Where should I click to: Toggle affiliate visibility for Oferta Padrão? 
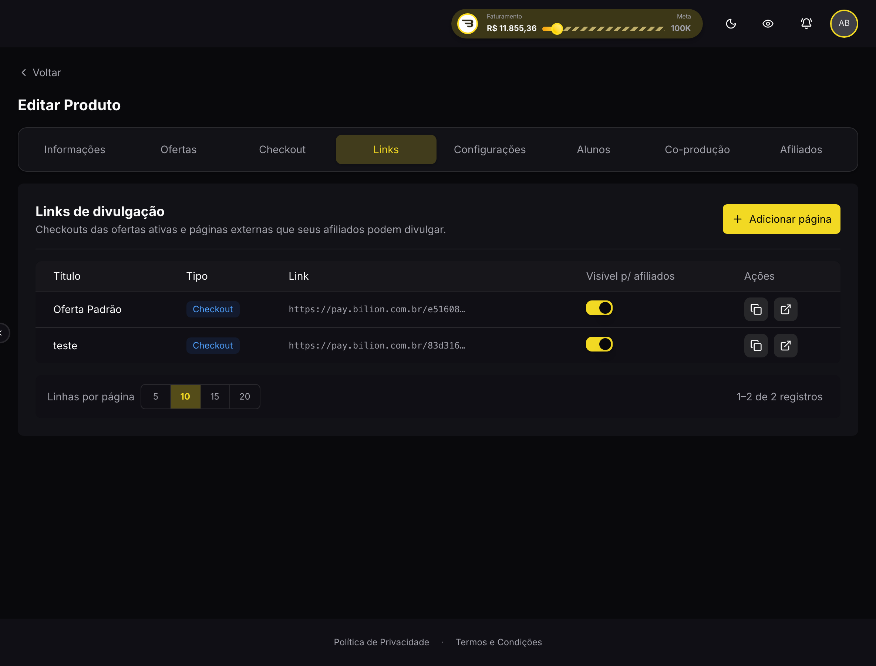pos(599,308)
